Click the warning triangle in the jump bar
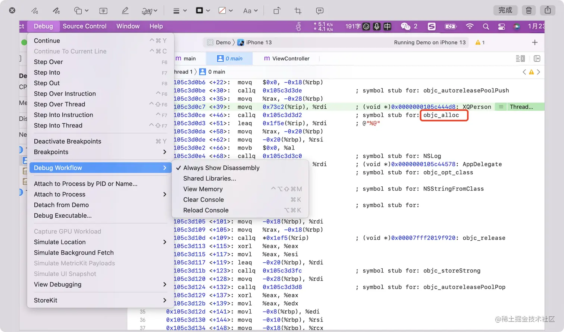 coord(532,72)
